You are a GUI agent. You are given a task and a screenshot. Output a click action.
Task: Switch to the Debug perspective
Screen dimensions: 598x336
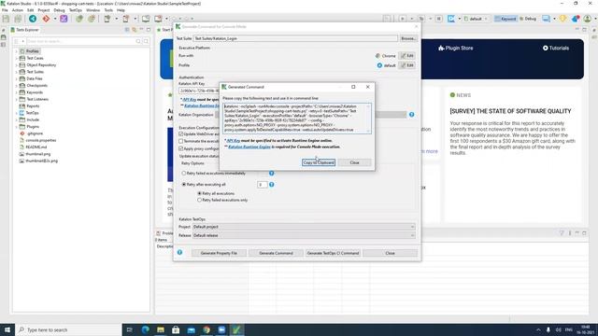click(x=528, y=19)
